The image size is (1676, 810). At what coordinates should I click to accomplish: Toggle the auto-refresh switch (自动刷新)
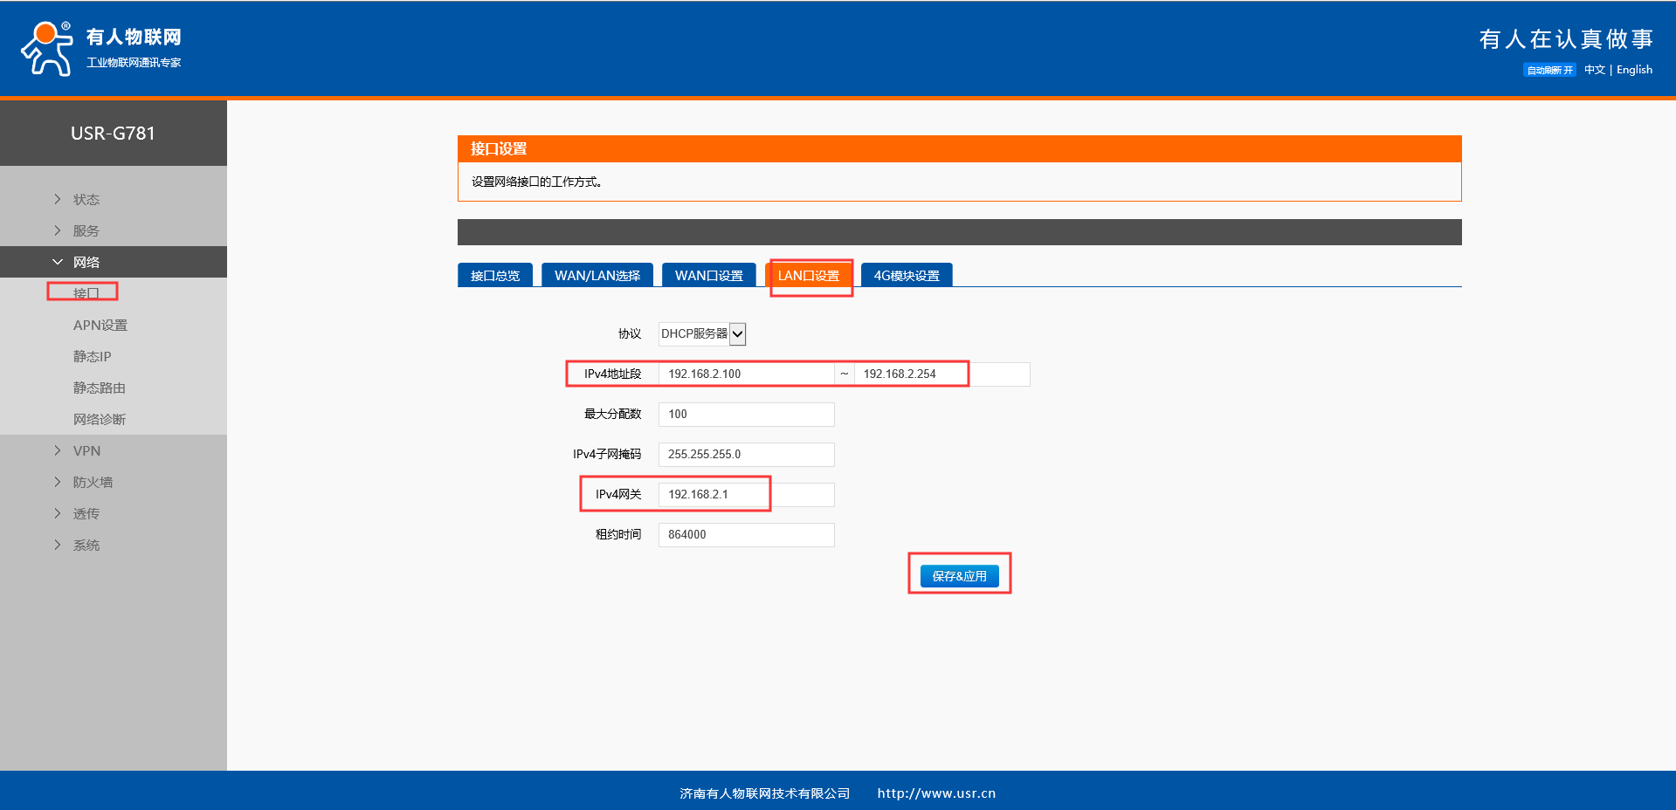point(1549,70)
